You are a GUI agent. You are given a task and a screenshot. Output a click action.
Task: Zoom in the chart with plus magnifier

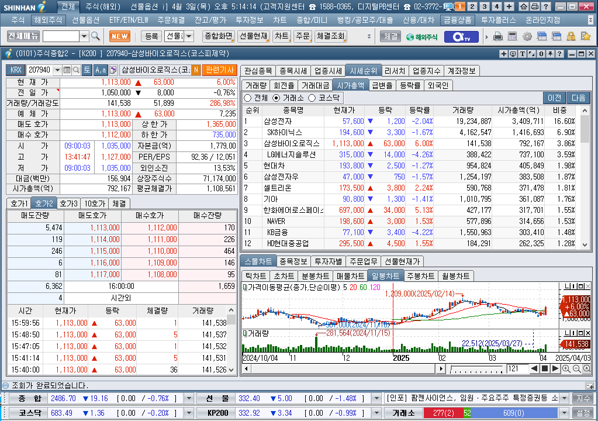pos(566,369)
